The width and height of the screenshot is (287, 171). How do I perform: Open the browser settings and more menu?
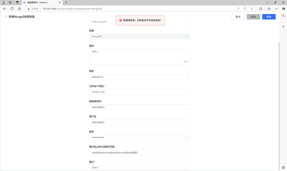276,9
